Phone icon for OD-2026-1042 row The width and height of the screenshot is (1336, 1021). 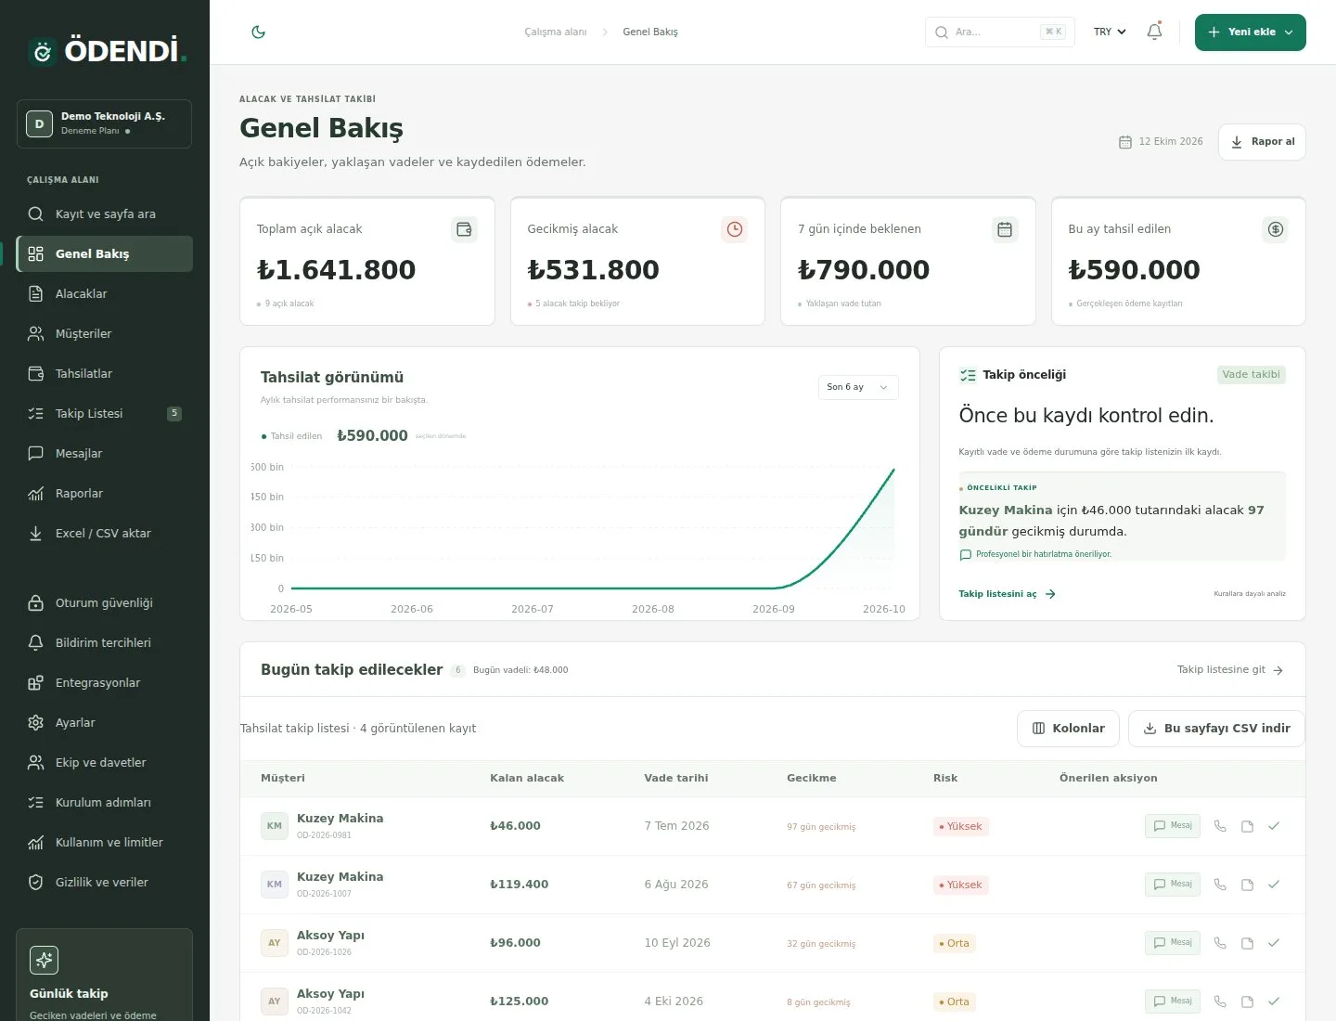tap(1220, 1002)
